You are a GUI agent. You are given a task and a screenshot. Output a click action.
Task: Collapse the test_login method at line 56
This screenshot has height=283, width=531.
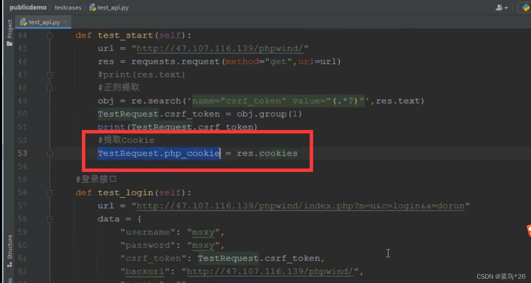tap(50, 193)
